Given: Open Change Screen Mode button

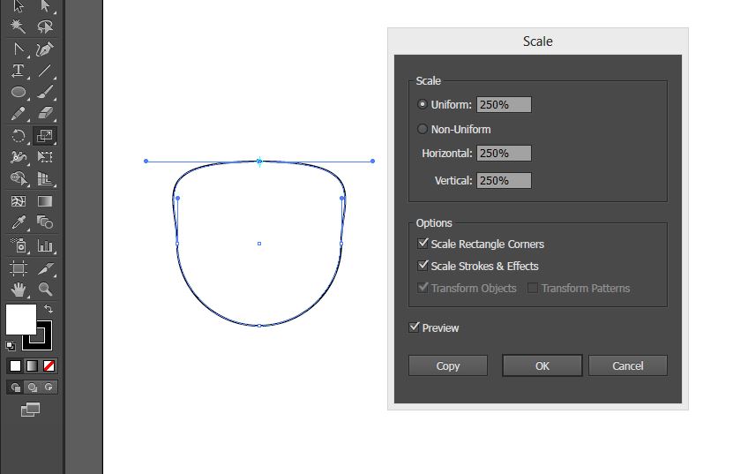Looking at the screenshot, I should 30,410.
